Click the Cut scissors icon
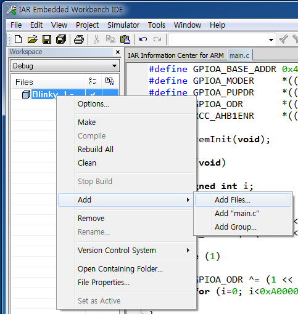The image size is (298, 314). tap(96, 39)
